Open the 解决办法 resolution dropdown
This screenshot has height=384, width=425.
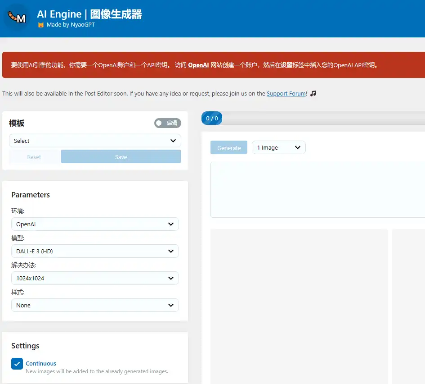(94, 278)
